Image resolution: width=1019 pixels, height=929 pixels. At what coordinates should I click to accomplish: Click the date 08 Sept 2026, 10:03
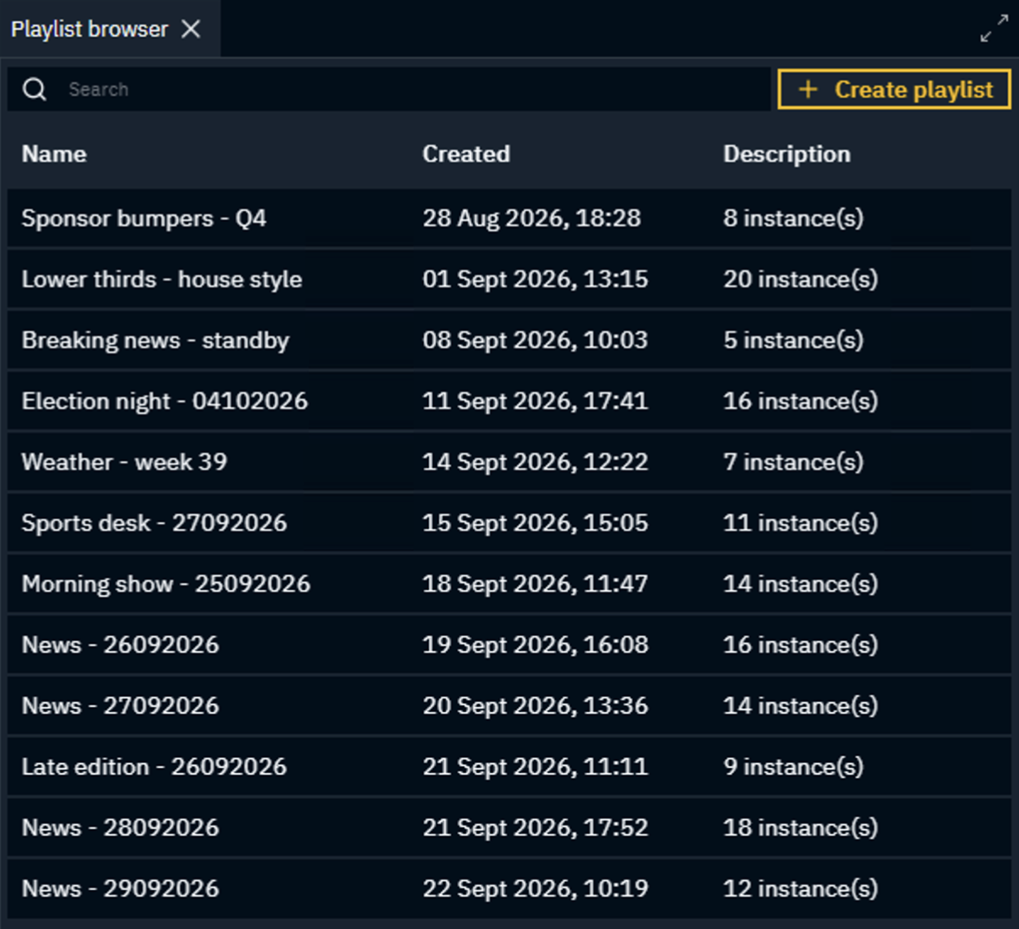[535, 340]
